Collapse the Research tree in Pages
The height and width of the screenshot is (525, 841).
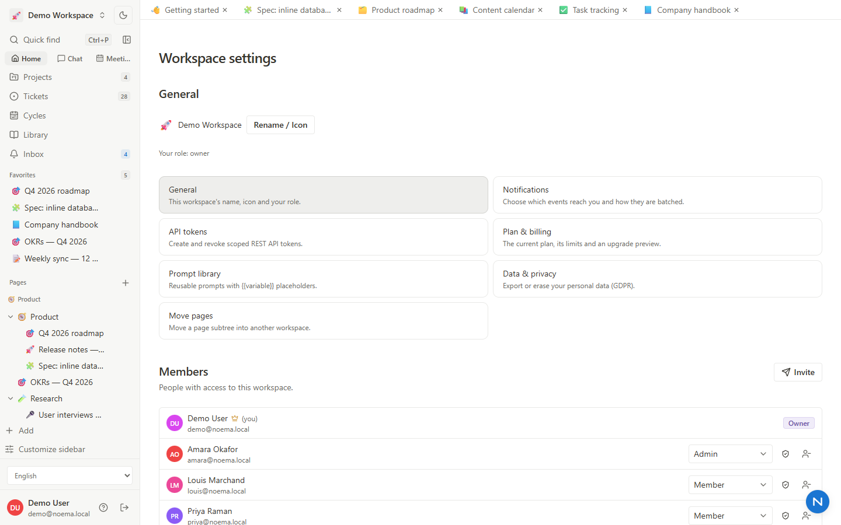(x=11, y=398)
